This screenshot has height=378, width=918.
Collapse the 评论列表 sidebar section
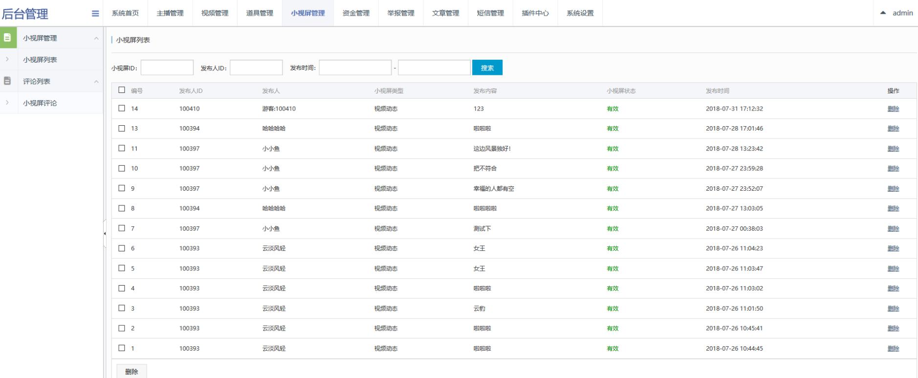point(96,82)
